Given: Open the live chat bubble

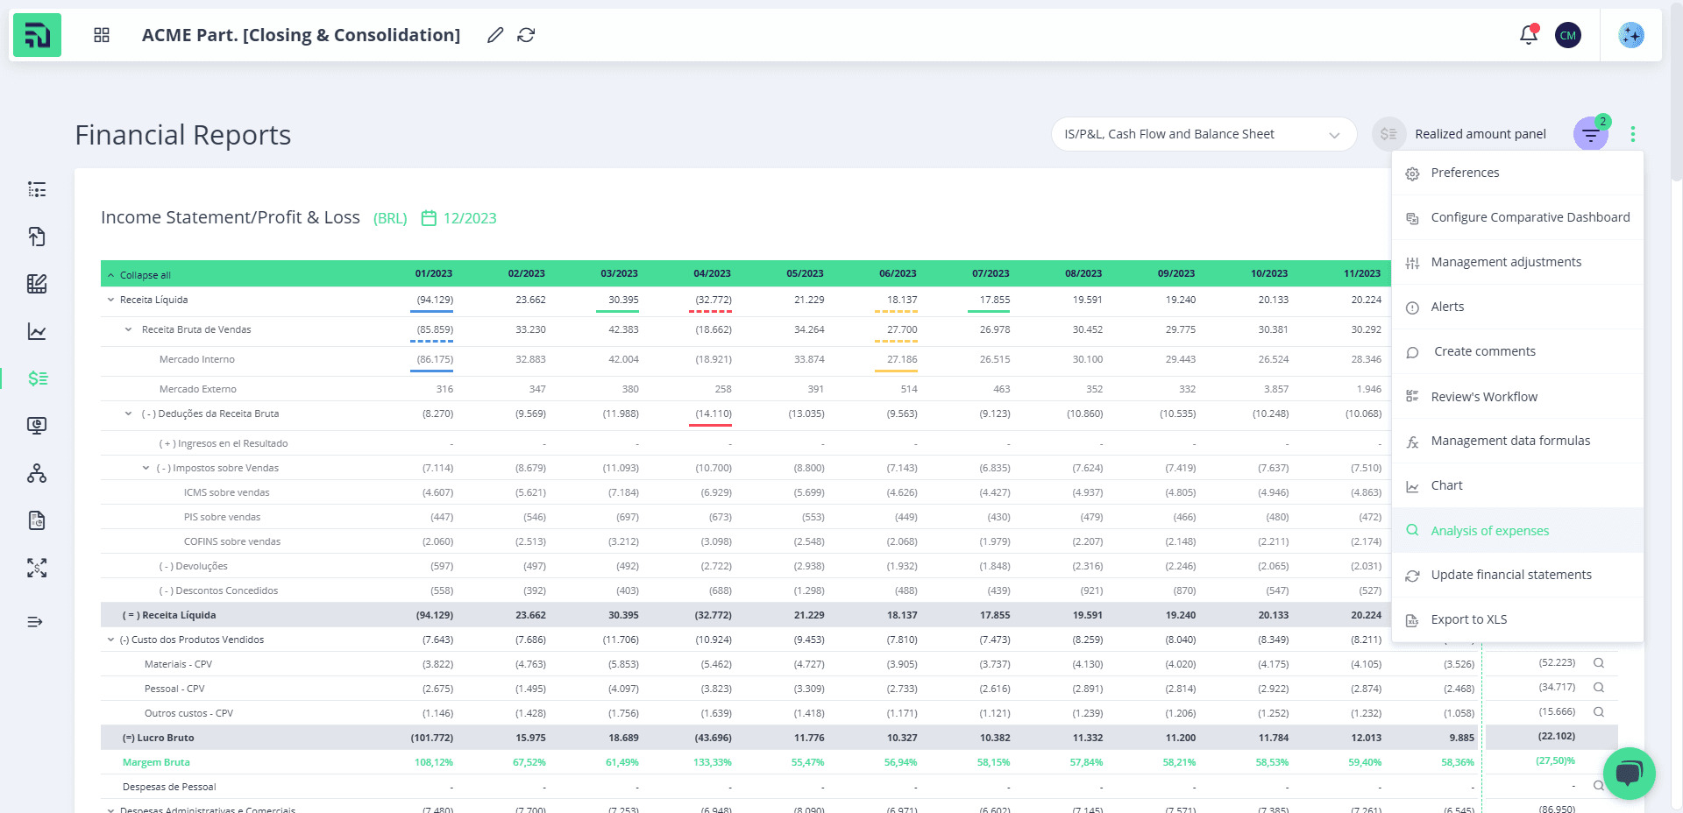Looking at the screenshot, I should point(1629,774).
